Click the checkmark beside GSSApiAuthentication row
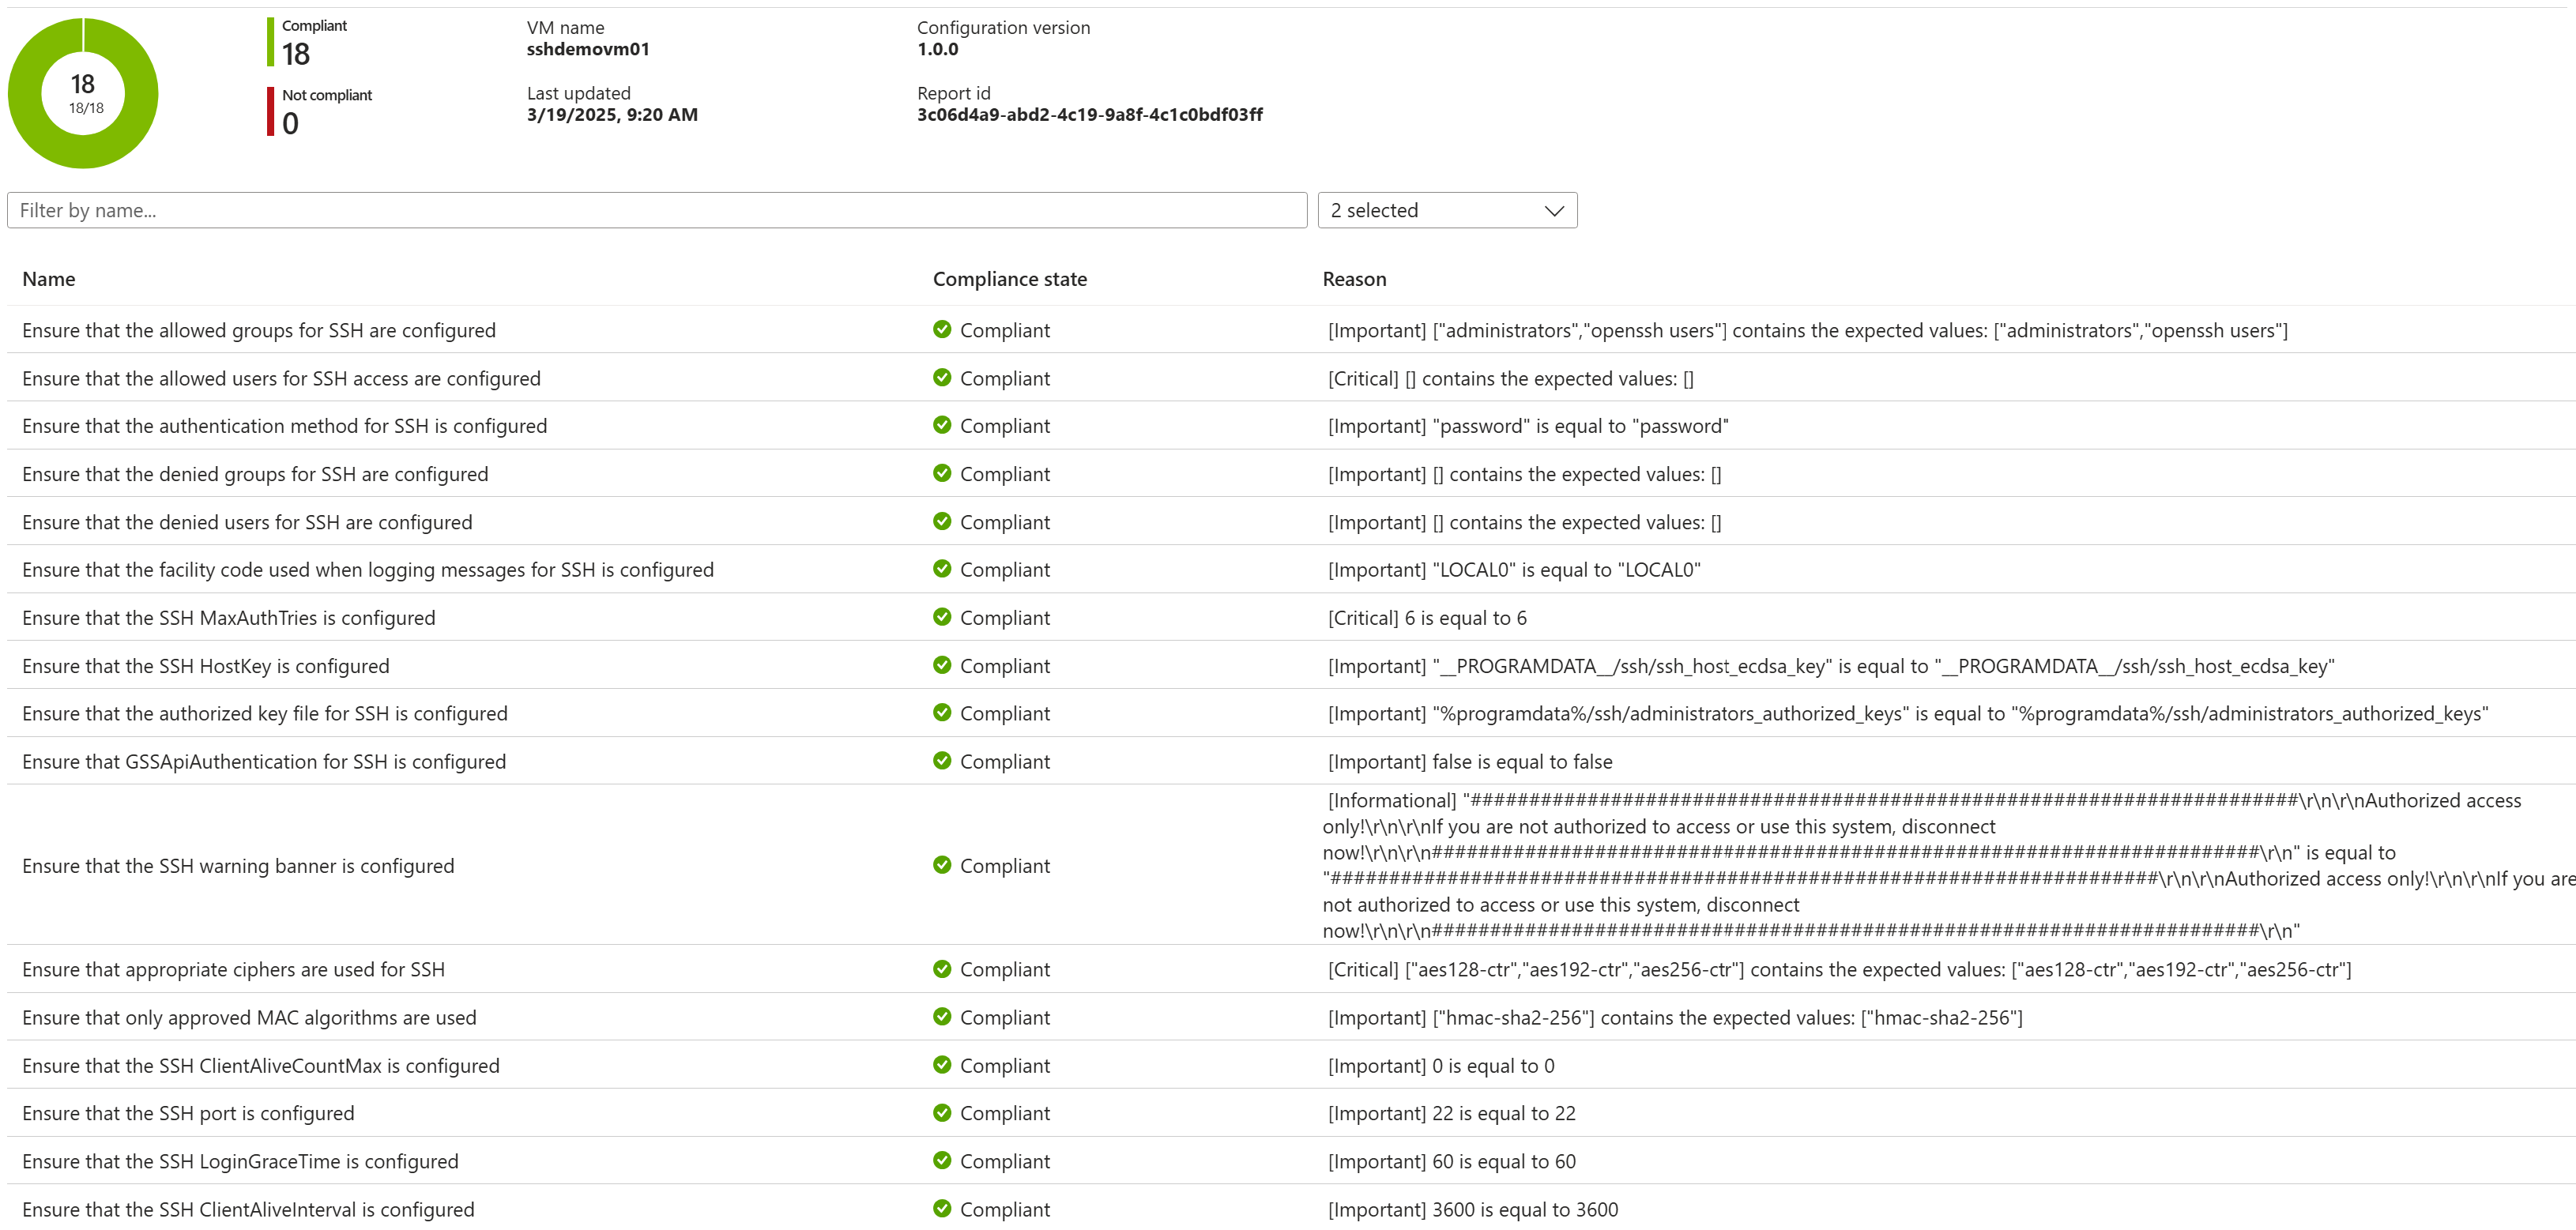Image resolution: width=2576 pixels, height=1230 pixels. point(941,761)
